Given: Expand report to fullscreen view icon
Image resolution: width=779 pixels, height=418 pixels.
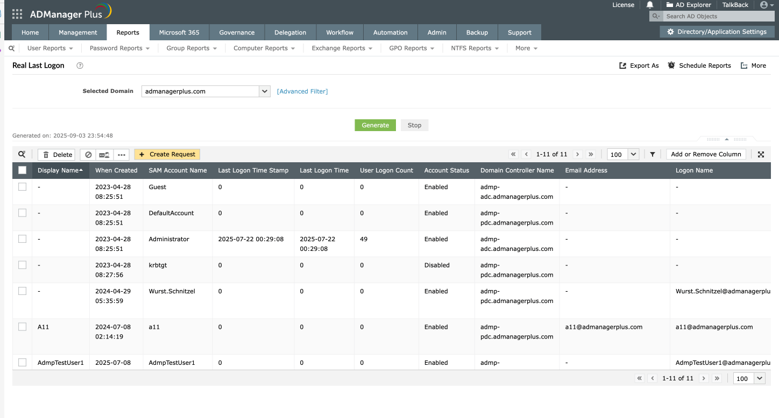Looking at the screenshot, I should coord(761,154).
